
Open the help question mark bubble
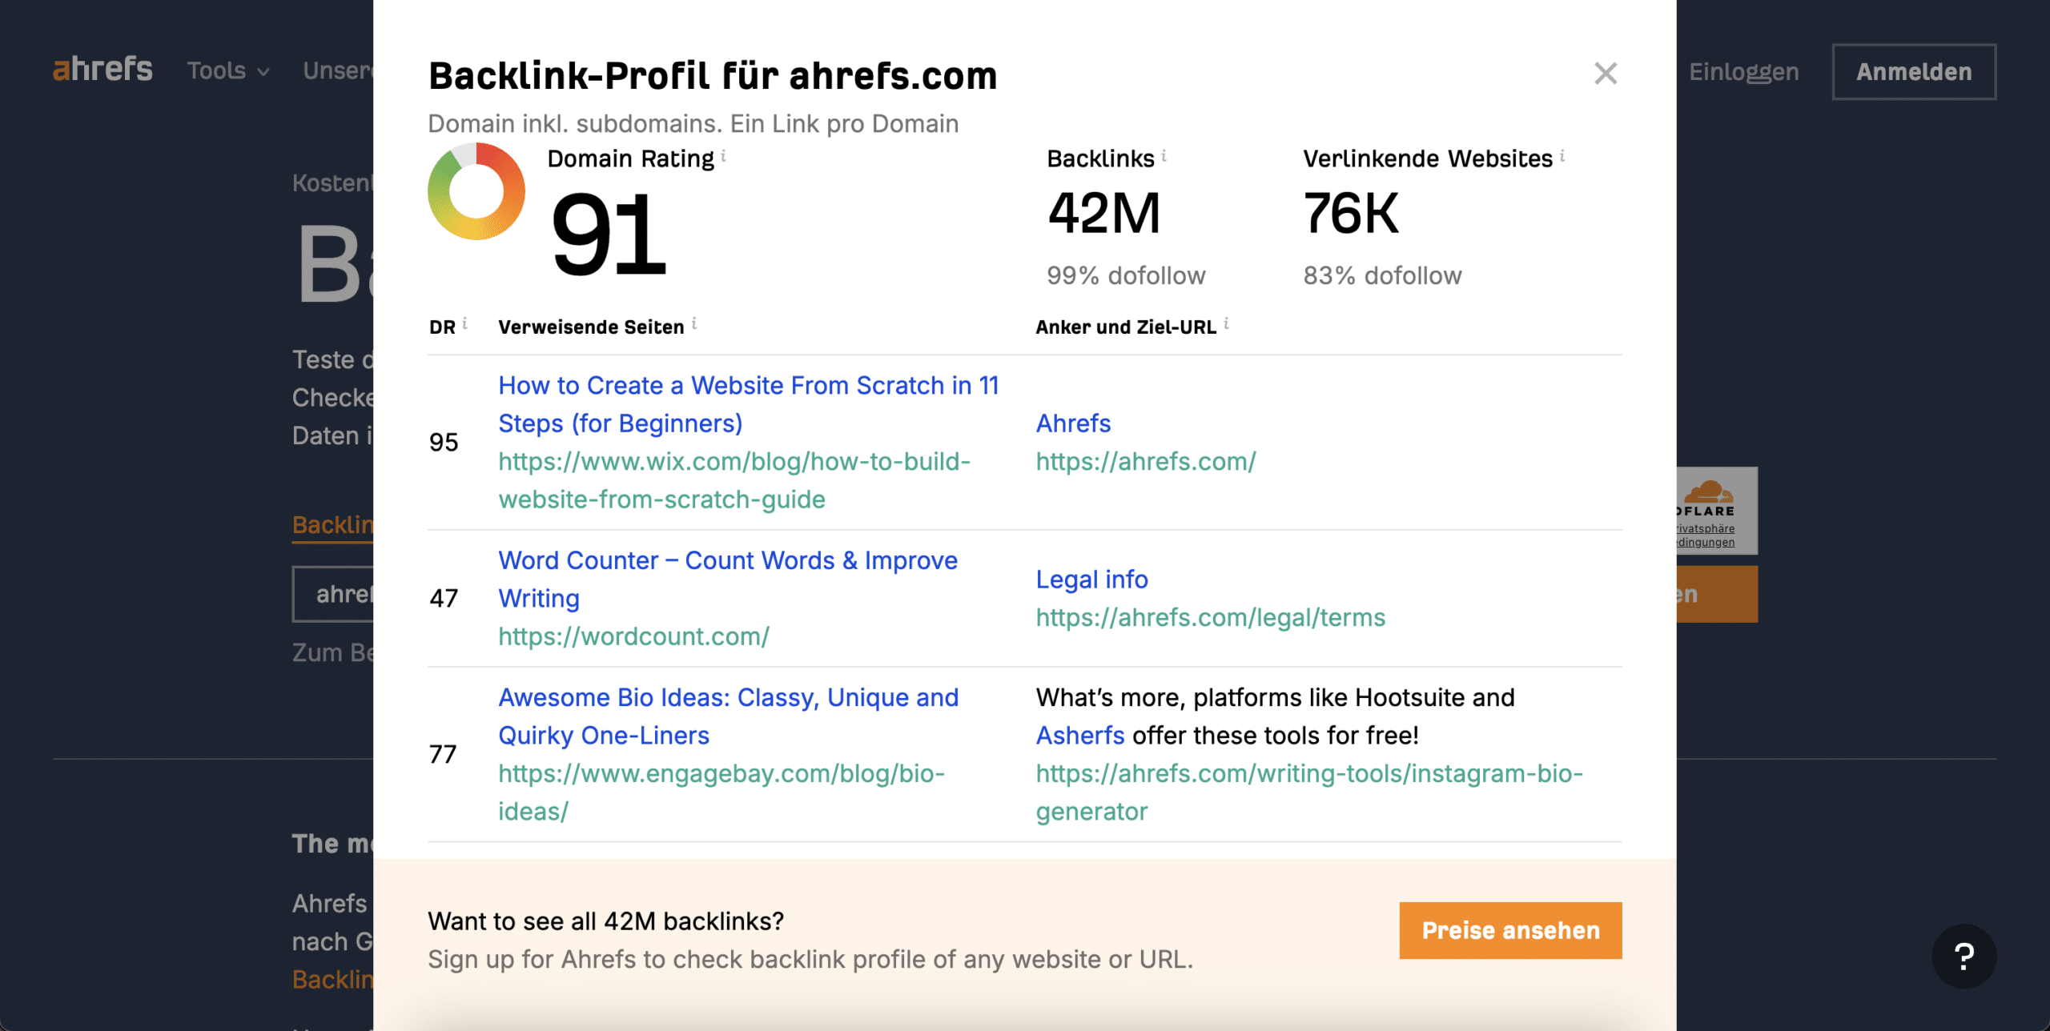1964,956
